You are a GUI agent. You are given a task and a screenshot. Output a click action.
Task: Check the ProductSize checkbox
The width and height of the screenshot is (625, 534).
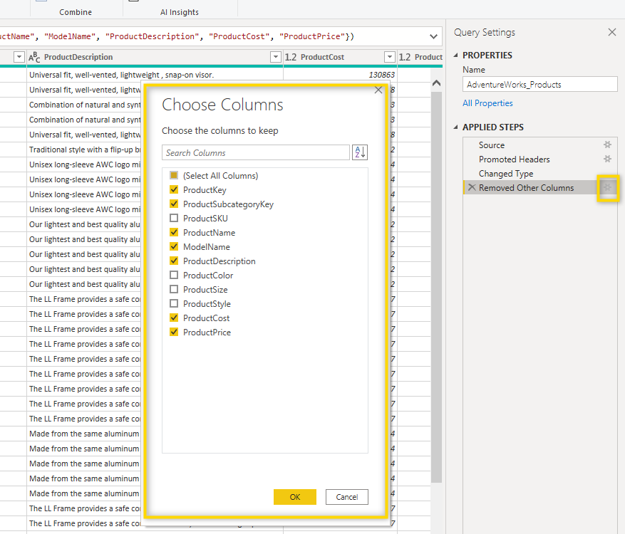pos(174,290)
